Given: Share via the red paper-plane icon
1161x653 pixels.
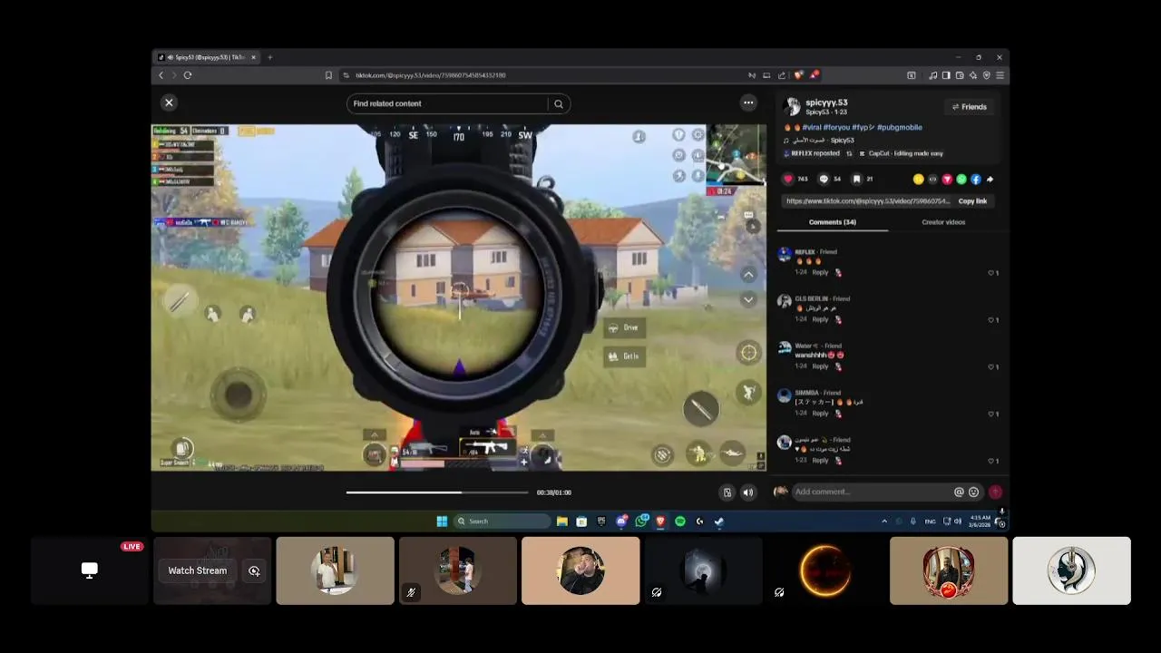Looking at the screenshot, I should click(x=947, y=180).
